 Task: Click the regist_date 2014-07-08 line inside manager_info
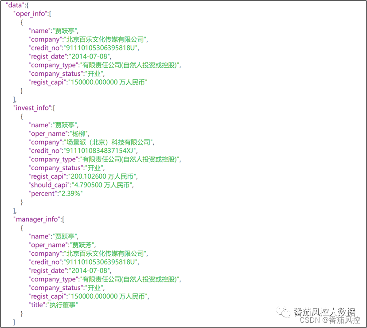(70, 271)
